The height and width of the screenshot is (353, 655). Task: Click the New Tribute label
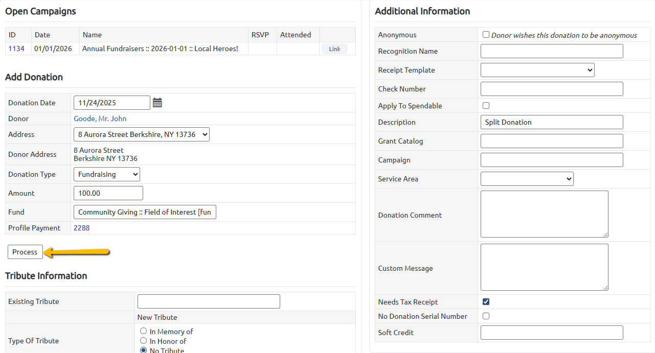click(x=157, y=317)
